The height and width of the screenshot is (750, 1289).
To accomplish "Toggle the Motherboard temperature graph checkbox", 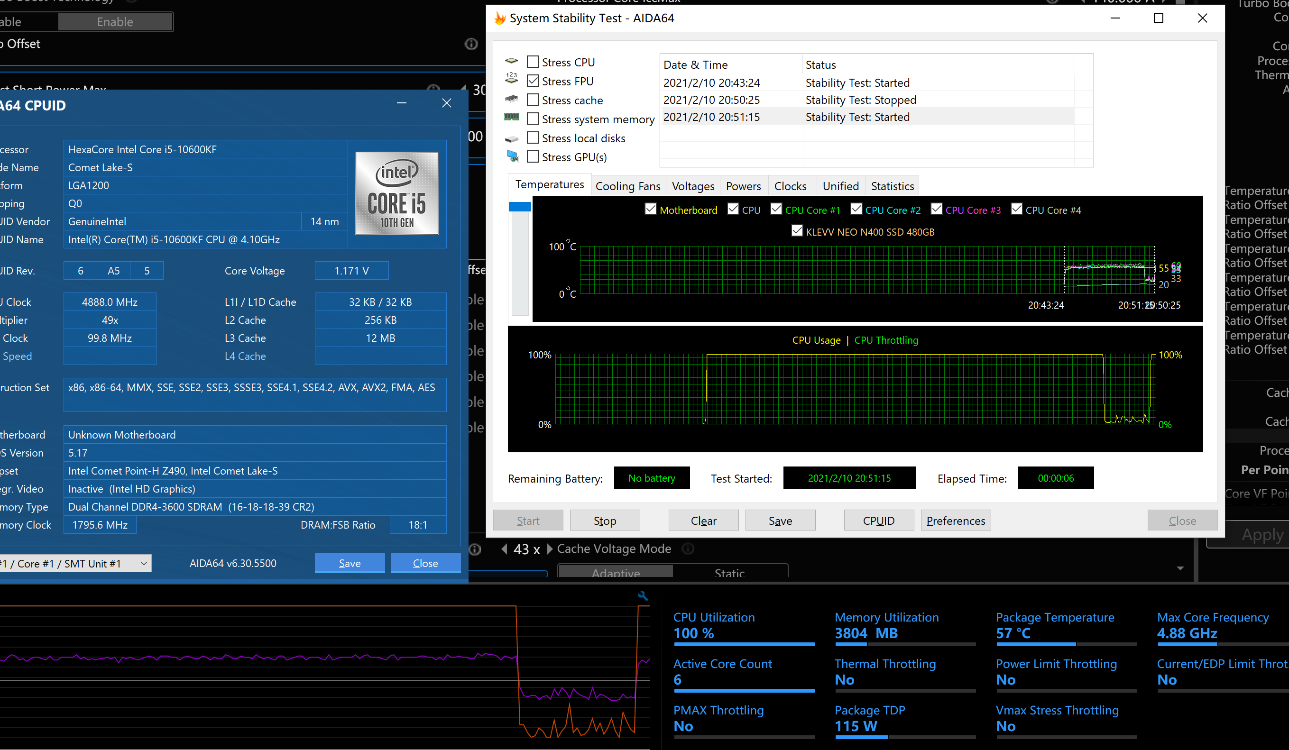I will (650, 209).
